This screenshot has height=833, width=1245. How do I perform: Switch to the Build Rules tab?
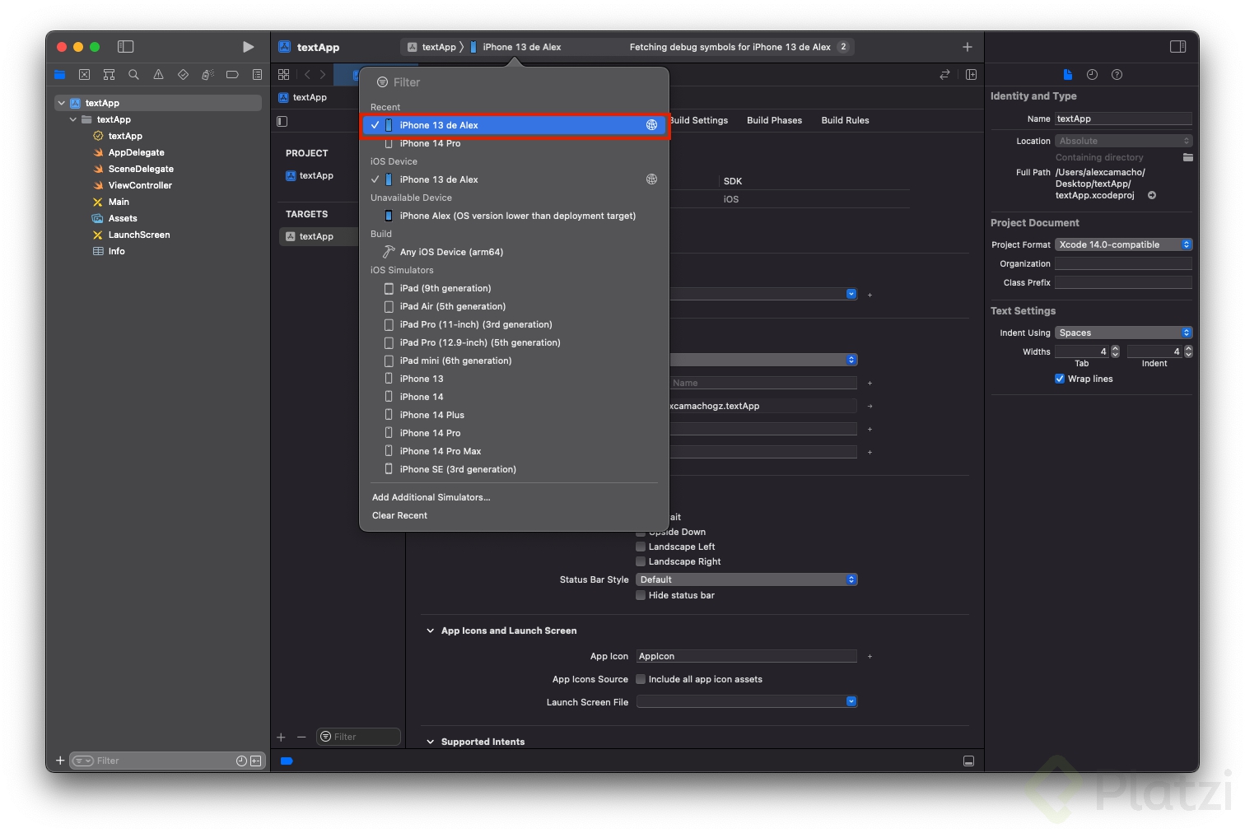coord(845,120)
